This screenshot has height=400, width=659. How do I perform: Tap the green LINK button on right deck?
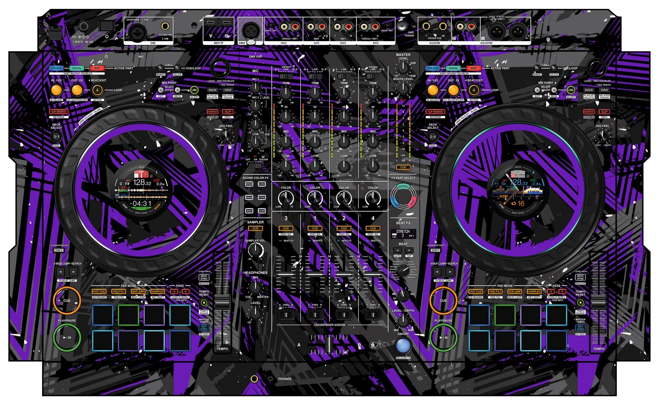(x=571, y=90)
